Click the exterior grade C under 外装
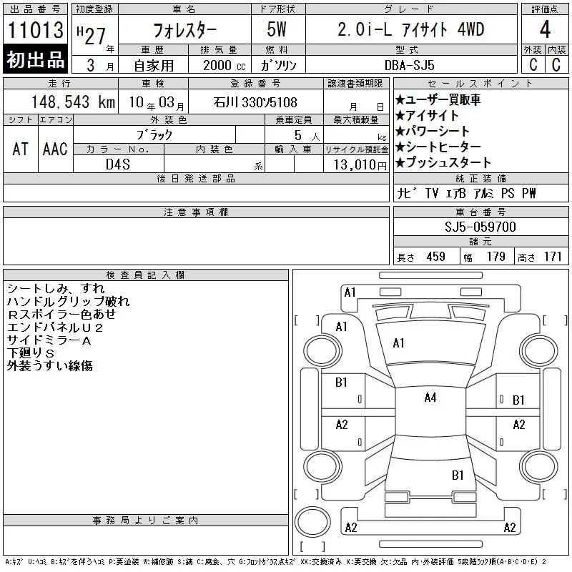572x572 pixels. (x=533, y=64)
